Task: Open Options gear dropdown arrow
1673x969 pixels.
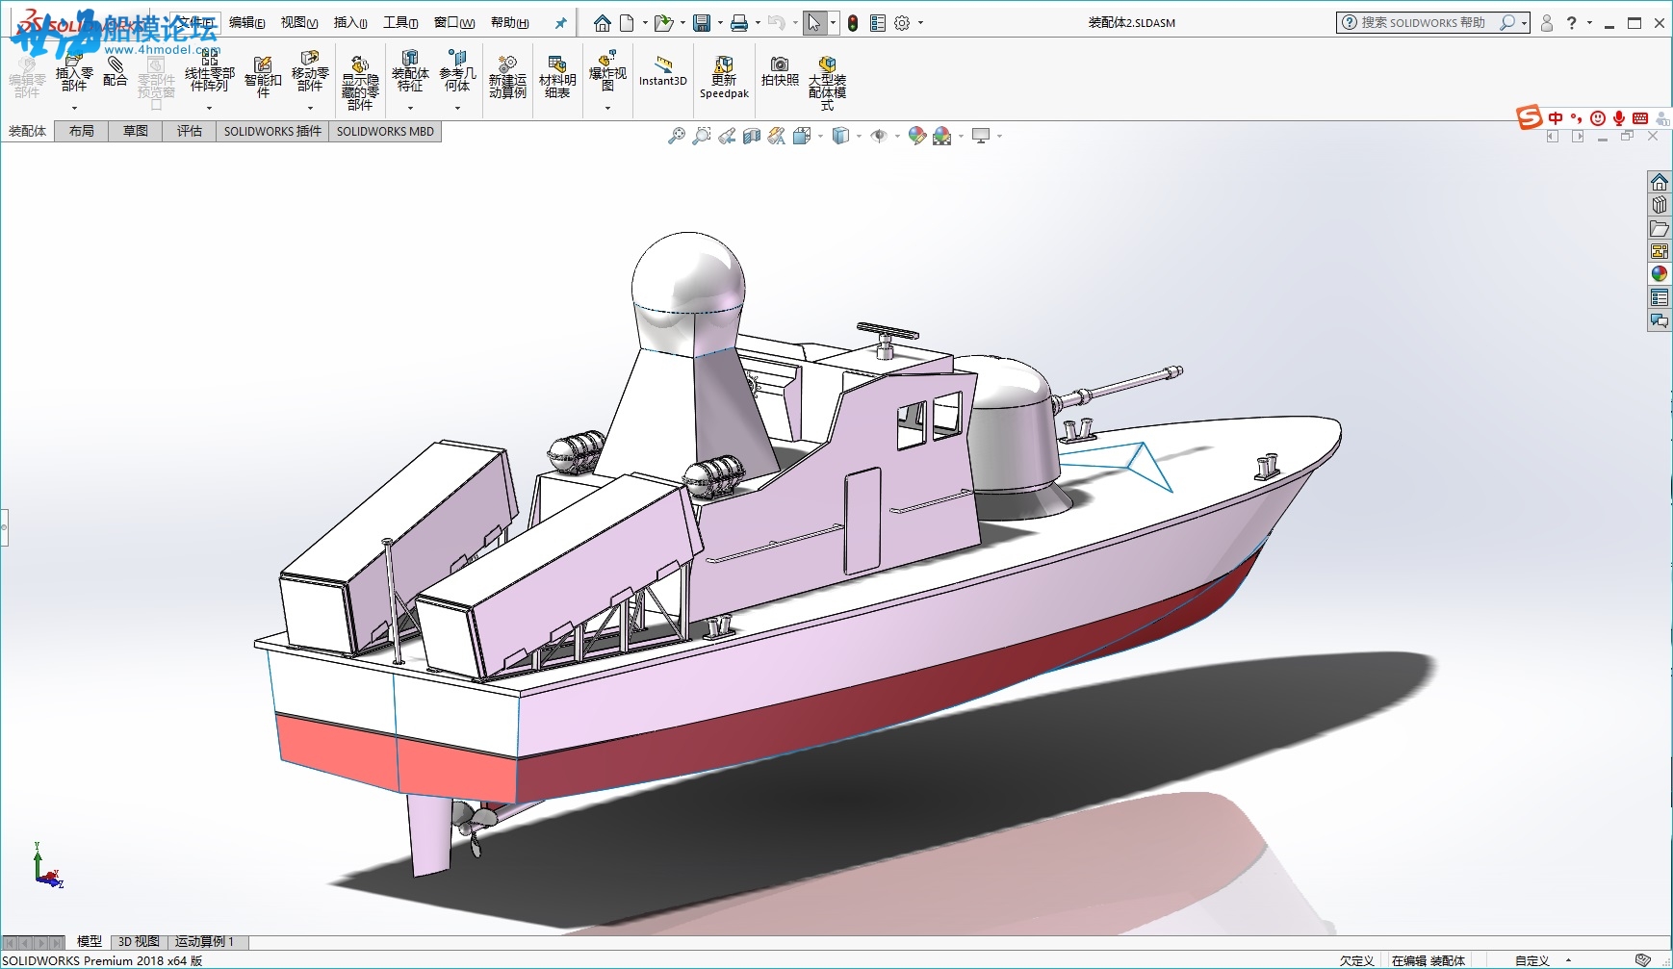Action: coord(920,23)
